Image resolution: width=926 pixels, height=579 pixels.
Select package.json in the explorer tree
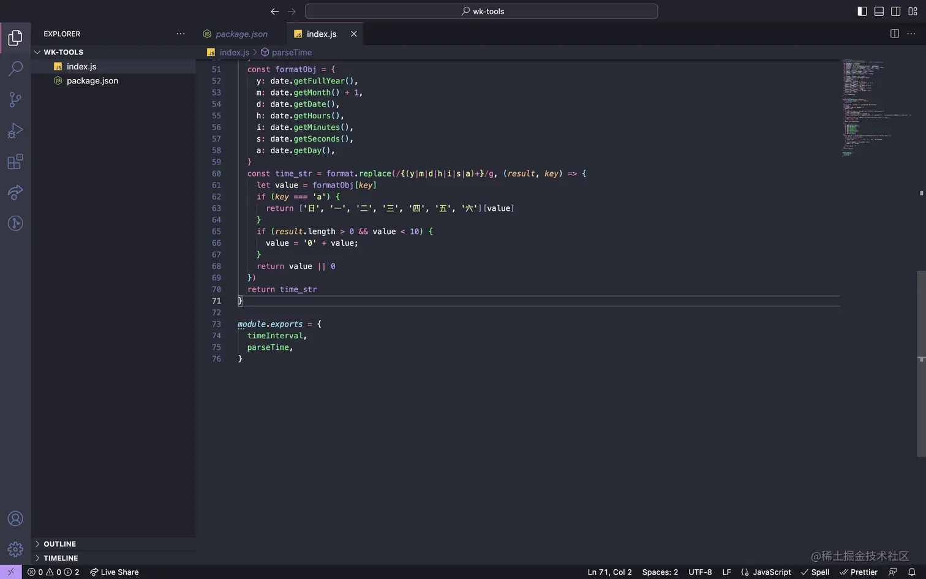[92, 81]
